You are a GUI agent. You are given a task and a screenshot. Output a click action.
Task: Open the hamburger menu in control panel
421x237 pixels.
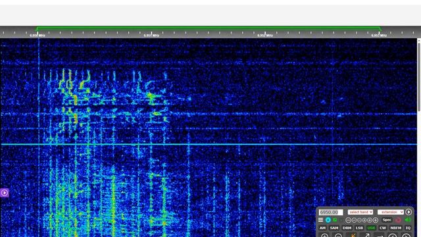click(320, 220)
